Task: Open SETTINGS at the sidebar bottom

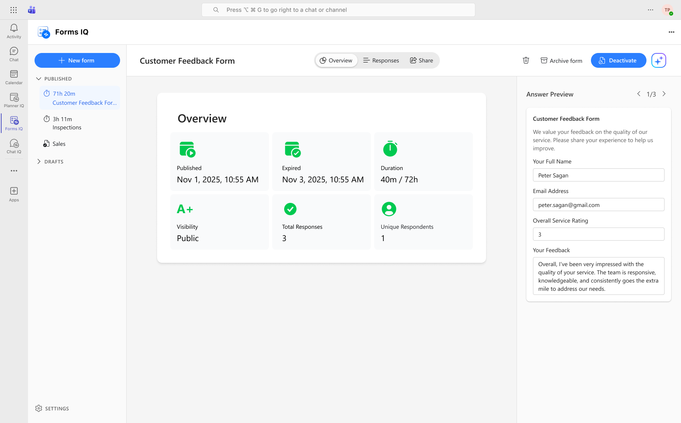Action: click(52, 408)
